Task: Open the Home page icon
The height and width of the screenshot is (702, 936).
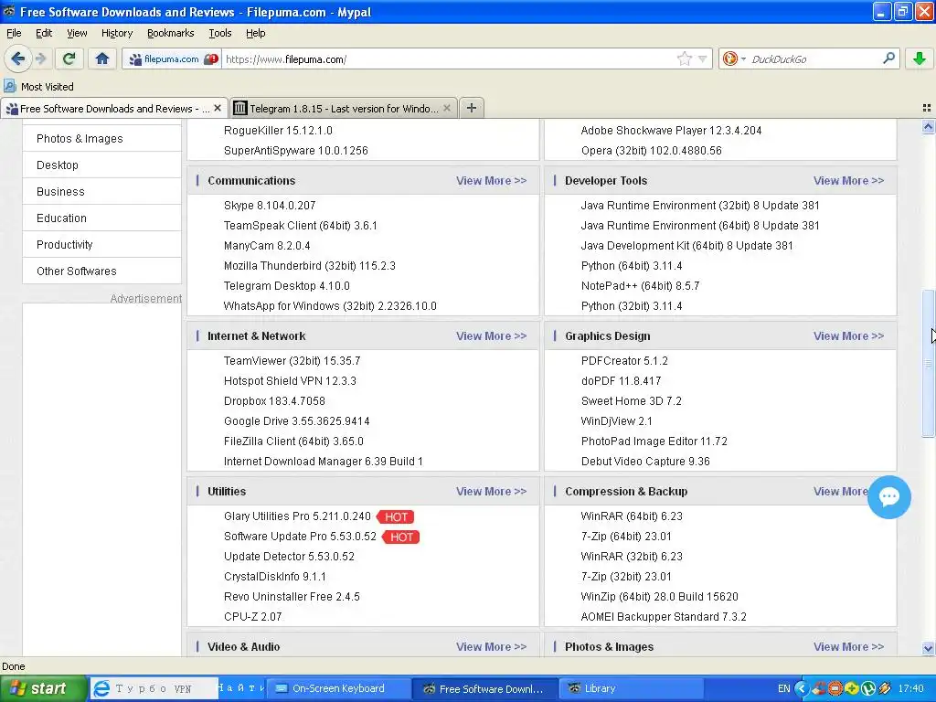Action: [102, 58]
